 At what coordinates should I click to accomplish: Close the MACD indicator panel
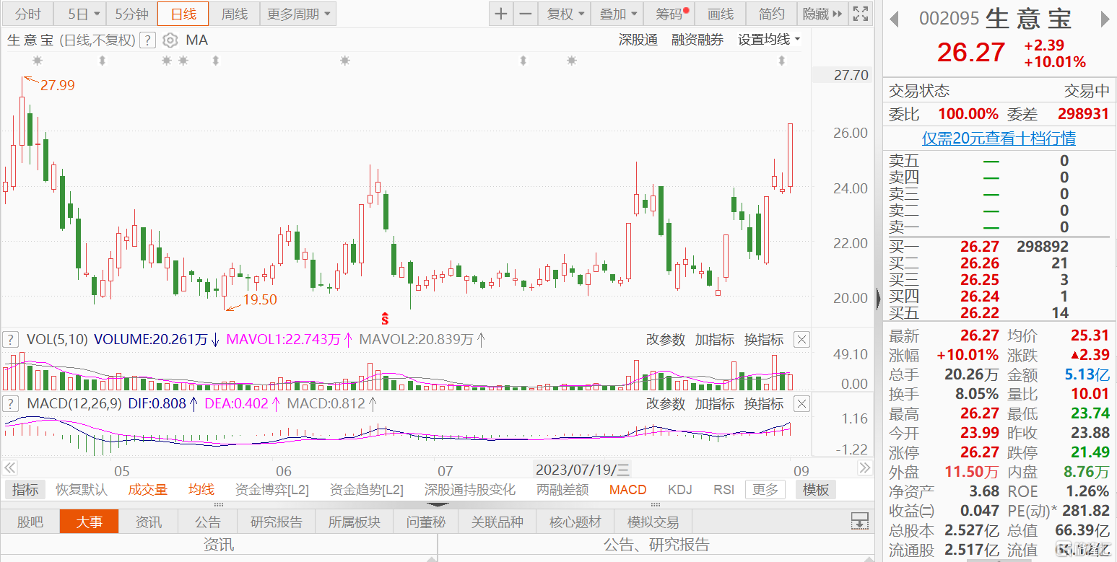tap(801, 403)
